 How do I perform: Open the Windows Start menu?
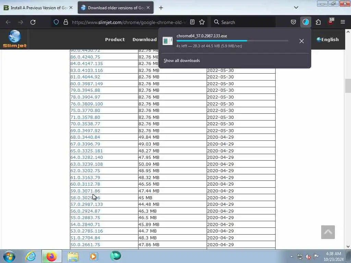[9, 256]
